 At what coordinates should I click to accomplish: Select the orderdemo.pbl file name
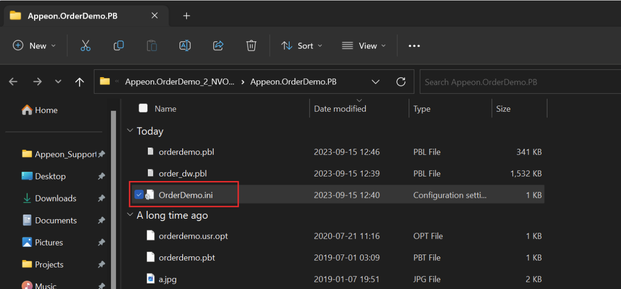click(x=186, y=152)
